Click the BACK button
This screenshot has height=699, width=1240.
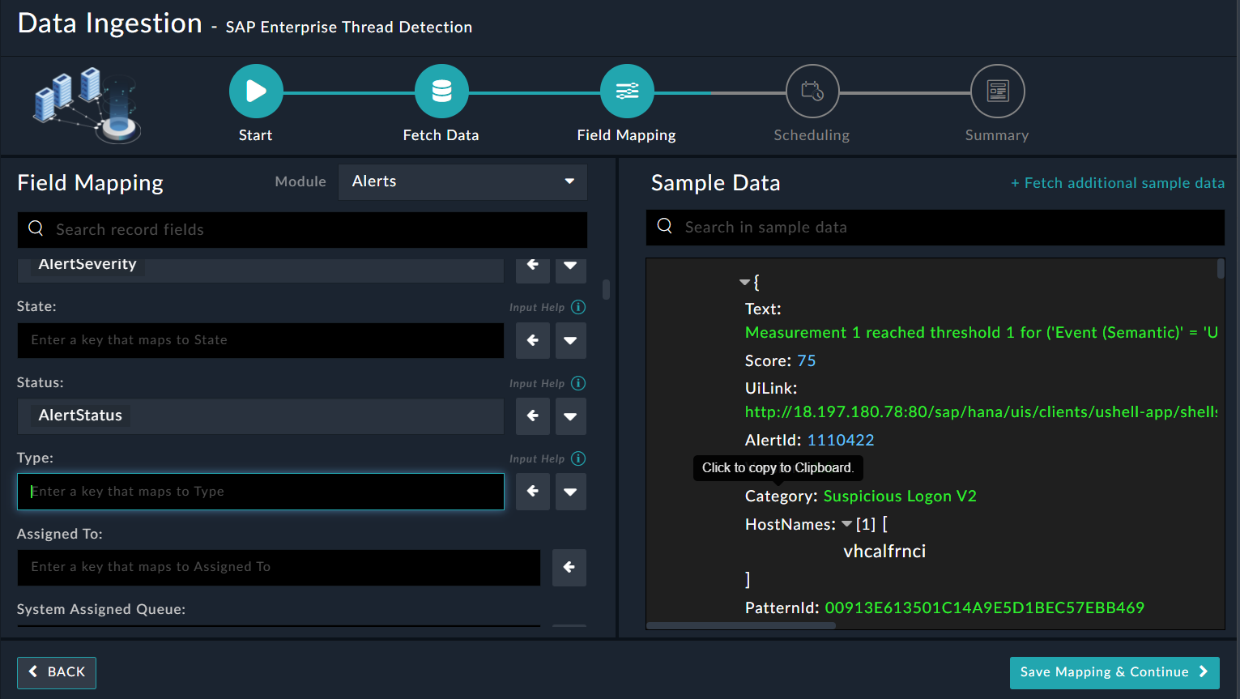(57, 672)
